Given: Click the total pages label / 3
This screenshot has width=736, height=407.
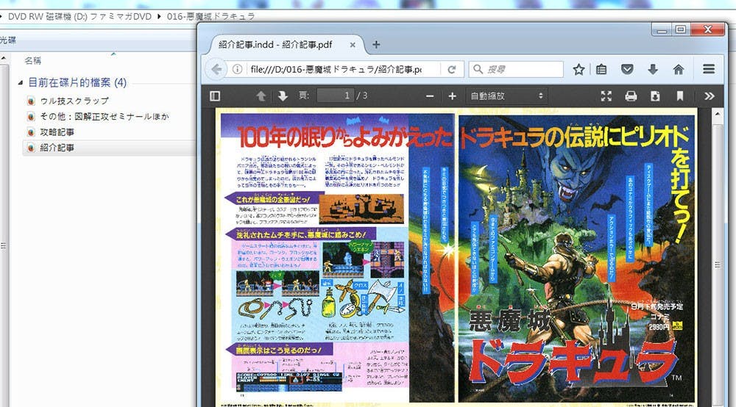Looking at the screenshot, I should coord(362,96).
